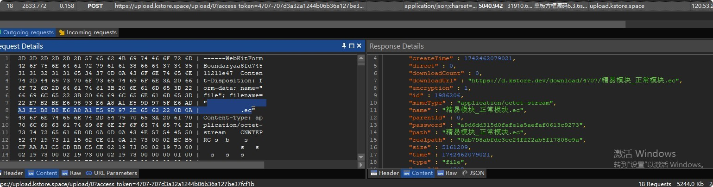713x187 pixels.
Task: Click scroll-up arrow in request hex view
Action: 361,58
